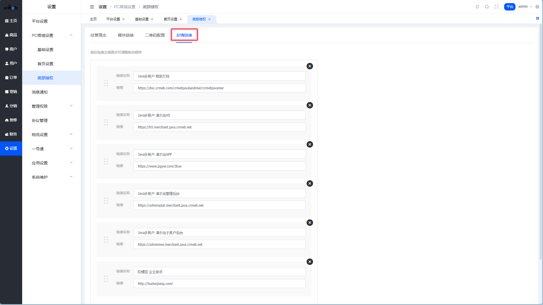543x305 pixels.
Task: Collapse sidebar with hamburger menu icon
Action: (92, 7)
